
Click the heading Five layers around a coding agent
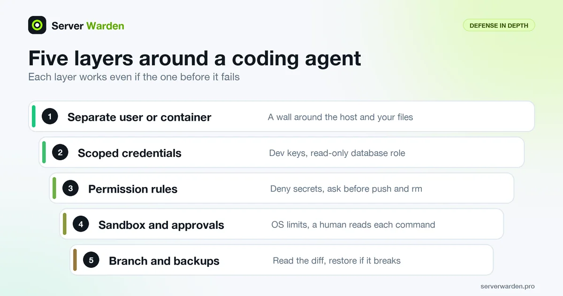195,58
